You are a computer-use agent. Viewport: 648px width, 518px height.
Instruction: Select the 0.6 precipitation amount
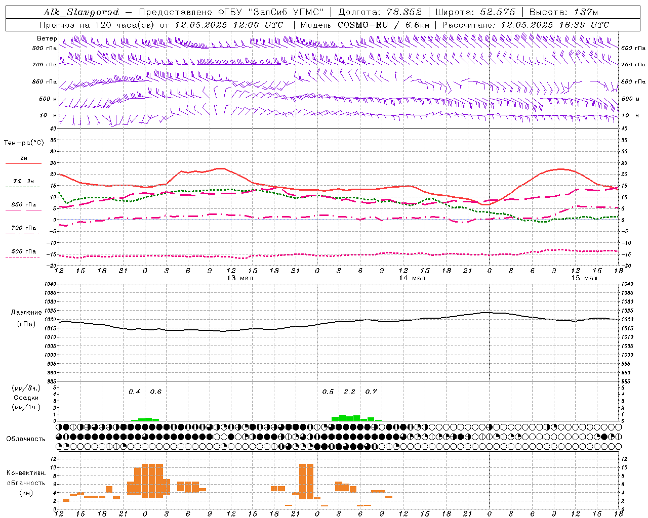click(x=156, y=392)
